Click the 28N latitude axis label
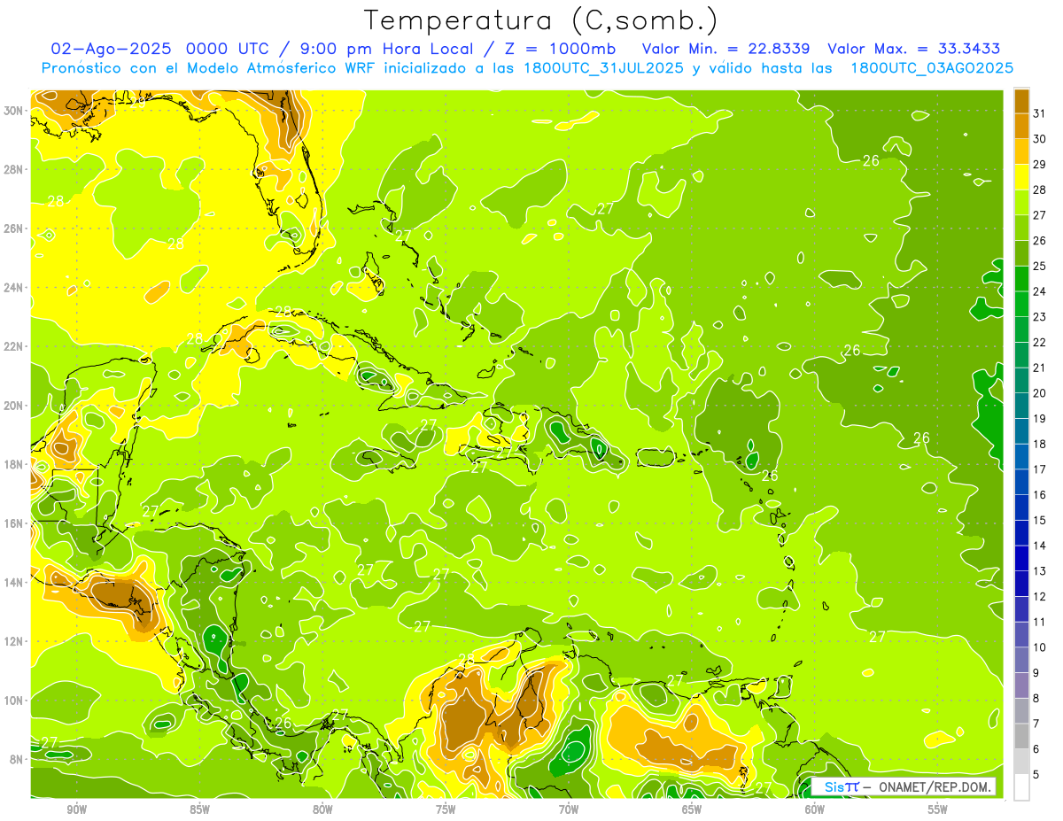This screenshot has width=1063, height=821. [x=13, y=169]
